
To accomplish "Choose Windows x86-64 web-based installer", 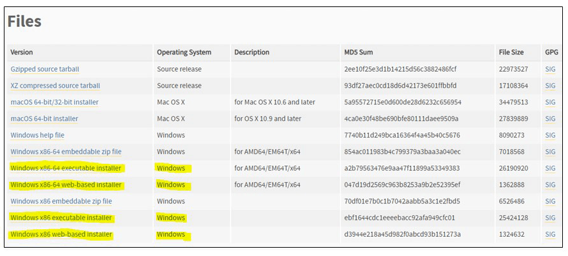I will (x=66, y=185).
